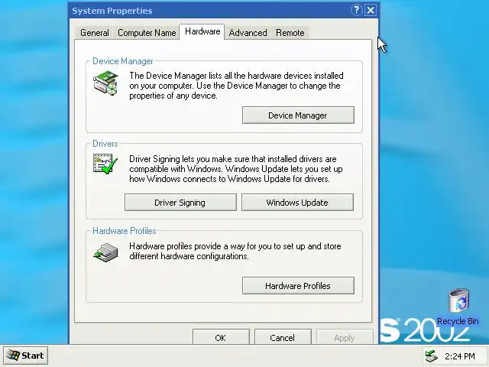Click the Driver Signing description paragraph
Screen dimensions: 489x367
(x=236, y=169)
